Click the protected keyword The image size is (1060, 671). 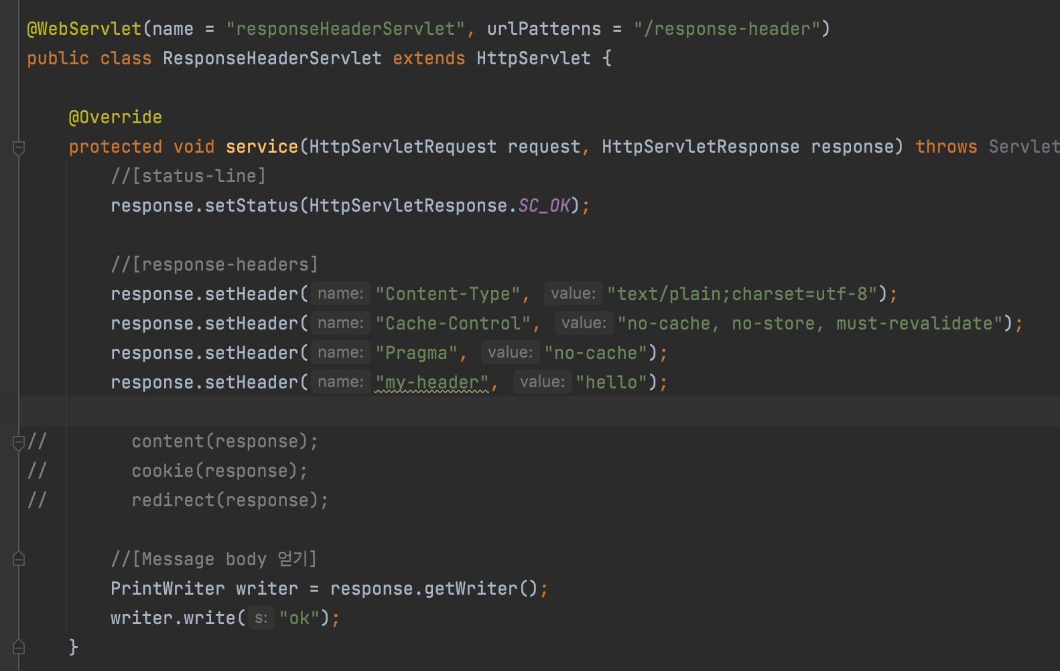pos(115,147)
